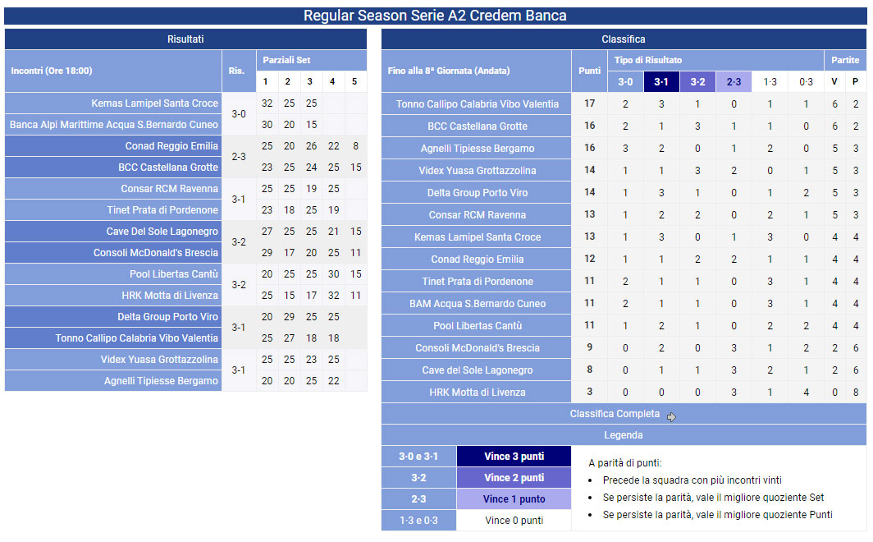Viewport: 873px width, 542px height.
Task: Open Videx Yuasa Grottazzolina in results table
Action: pos(159,360)
